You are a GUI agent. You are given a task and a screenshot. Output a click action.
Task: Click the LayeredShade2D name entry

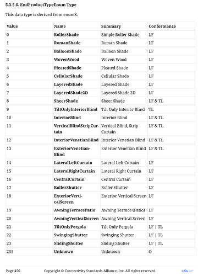click(71, 93)
